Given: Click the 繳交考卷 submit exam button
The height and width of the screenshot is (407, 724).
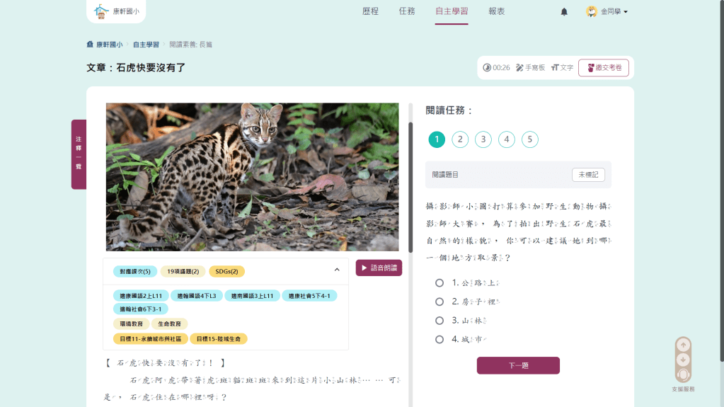Looking at the screenshot, I should (603, 68).
